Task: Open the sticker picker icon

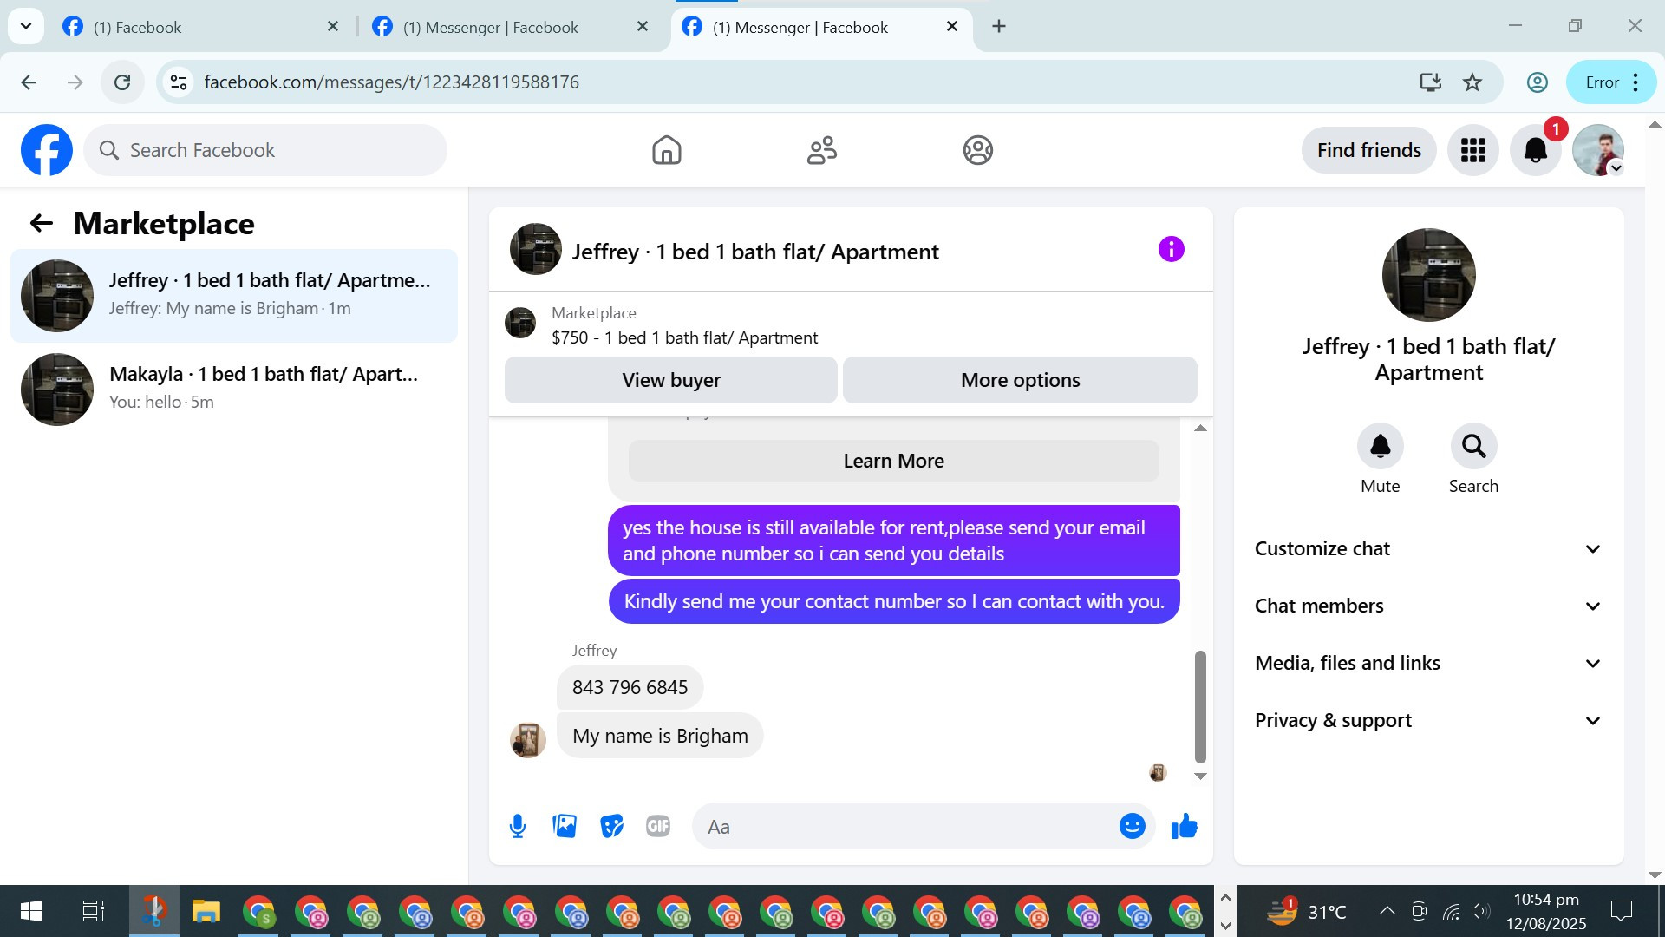Action: point(611,826)
